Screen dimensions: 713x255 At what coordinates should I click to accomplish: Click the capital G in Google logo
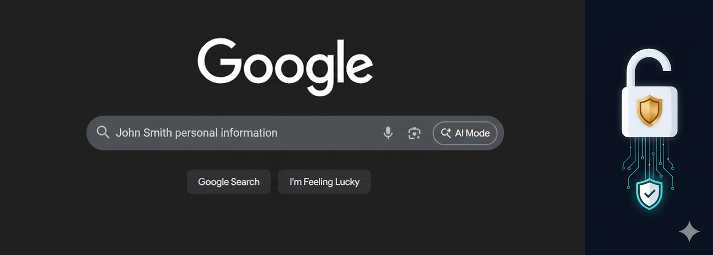[x=220, y=62]
